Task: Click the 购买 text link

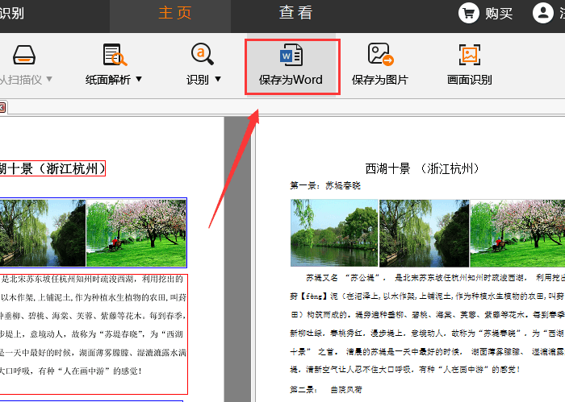Action: click(x=498, y=13)
